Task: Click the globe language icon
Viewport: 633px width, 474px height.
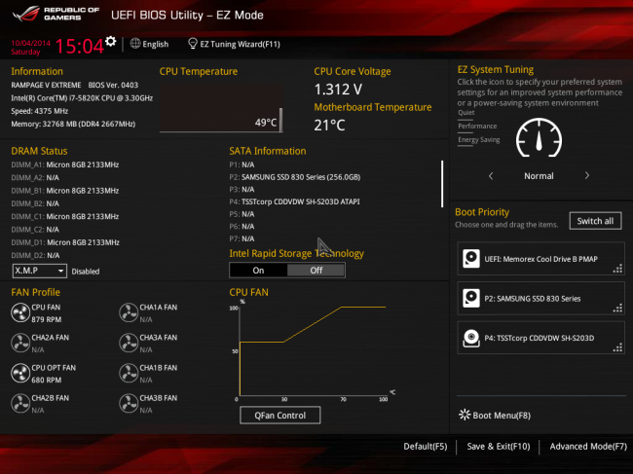Action: (x=135, y=44)
